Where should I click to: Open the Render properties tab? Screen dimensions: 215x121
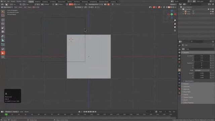pyautogui.click(x=179, y=49)
